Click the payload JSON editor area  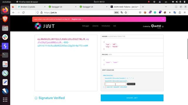point(132,62)
